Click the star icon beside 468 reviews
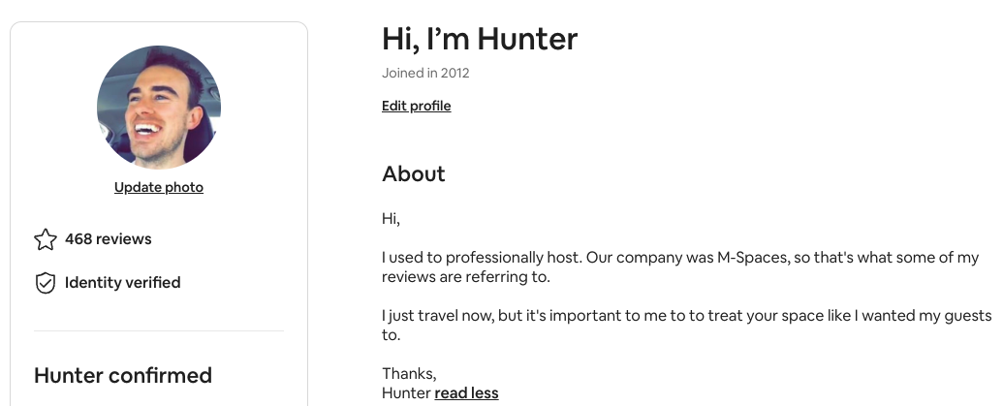The image size is (1003, 406). pyautogui.click(x=46, y=239)
